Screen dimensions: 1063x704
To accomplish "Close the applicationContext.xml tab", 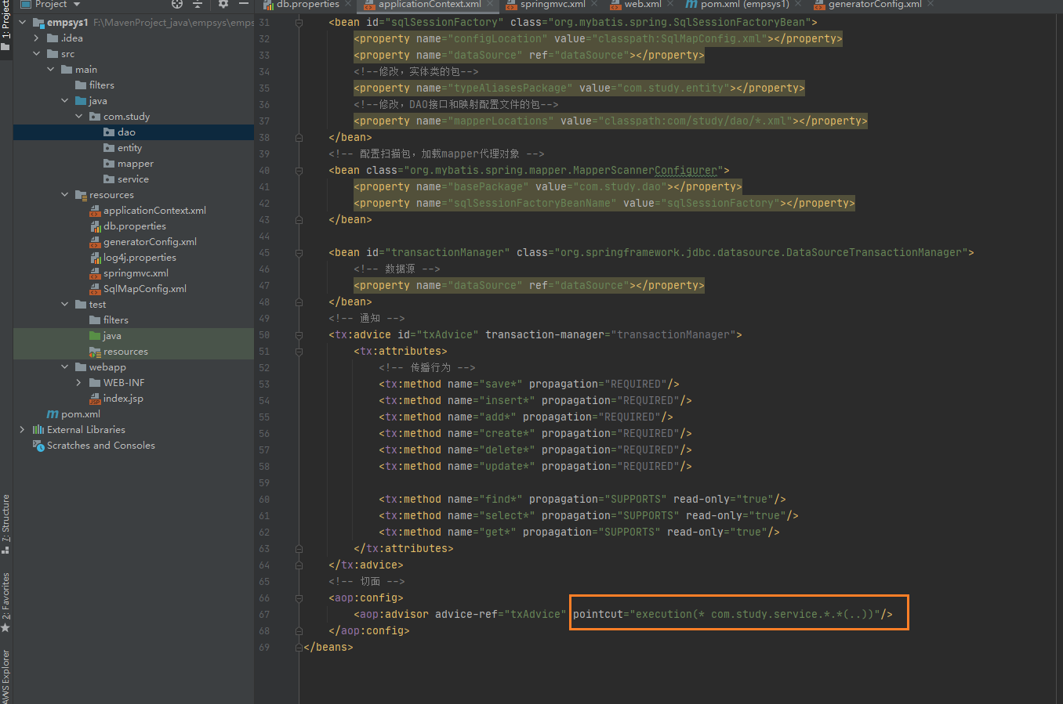I will 491,4.
